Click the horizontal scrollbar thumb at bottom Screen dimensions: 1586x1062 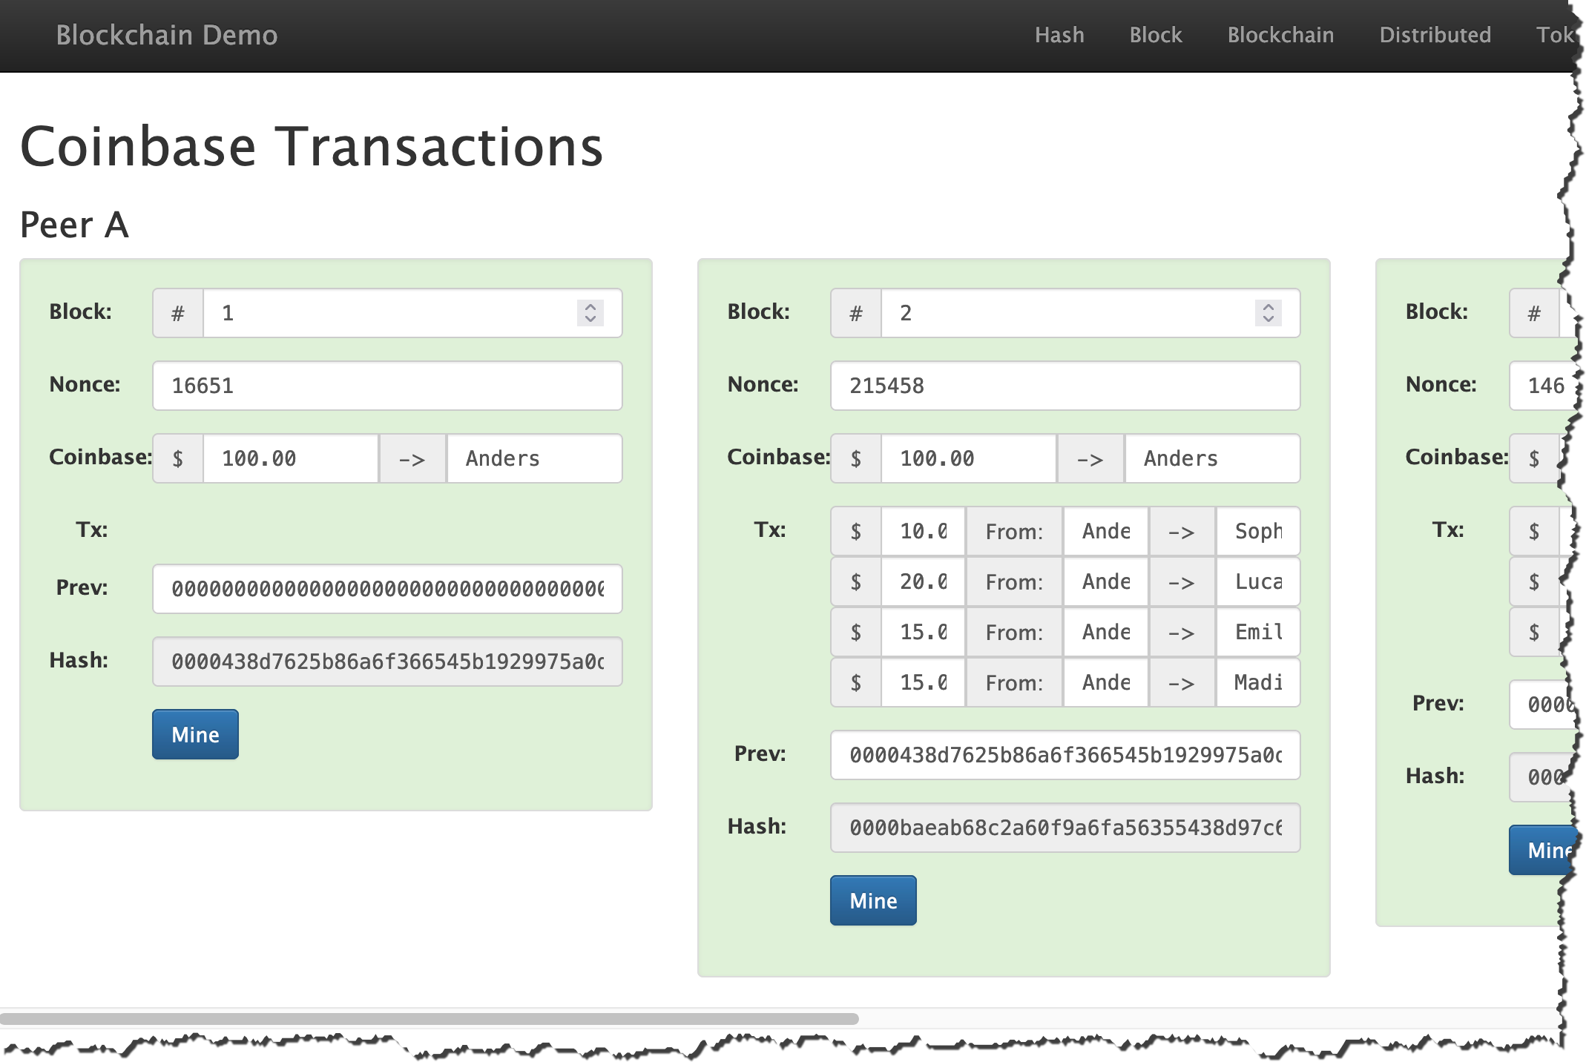(429, 1018)
